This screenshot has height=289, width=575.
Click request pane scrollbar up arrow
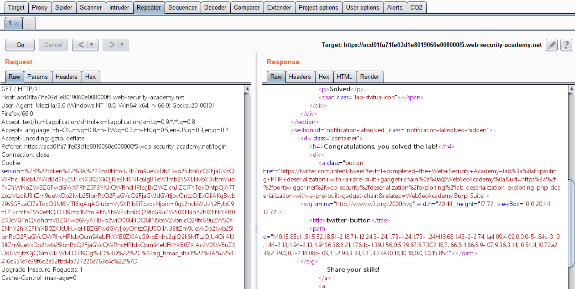248,89
